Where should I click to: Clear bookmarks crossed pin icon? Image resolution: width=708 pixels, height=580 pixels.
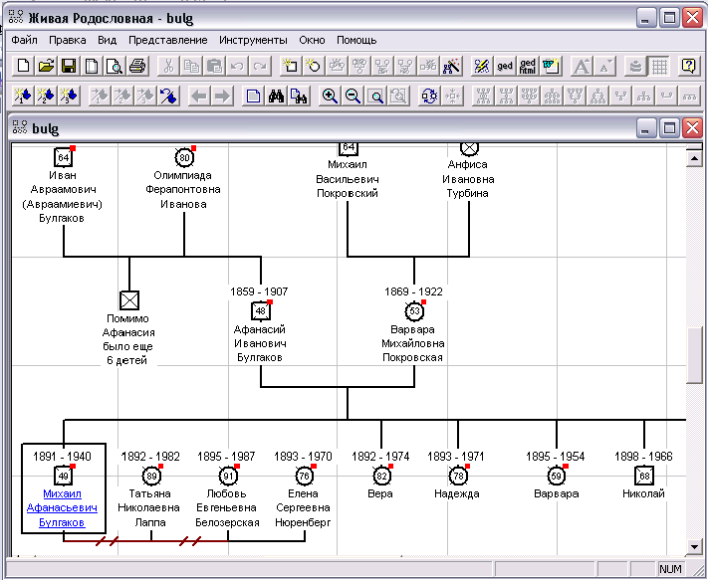pos(168,97)
